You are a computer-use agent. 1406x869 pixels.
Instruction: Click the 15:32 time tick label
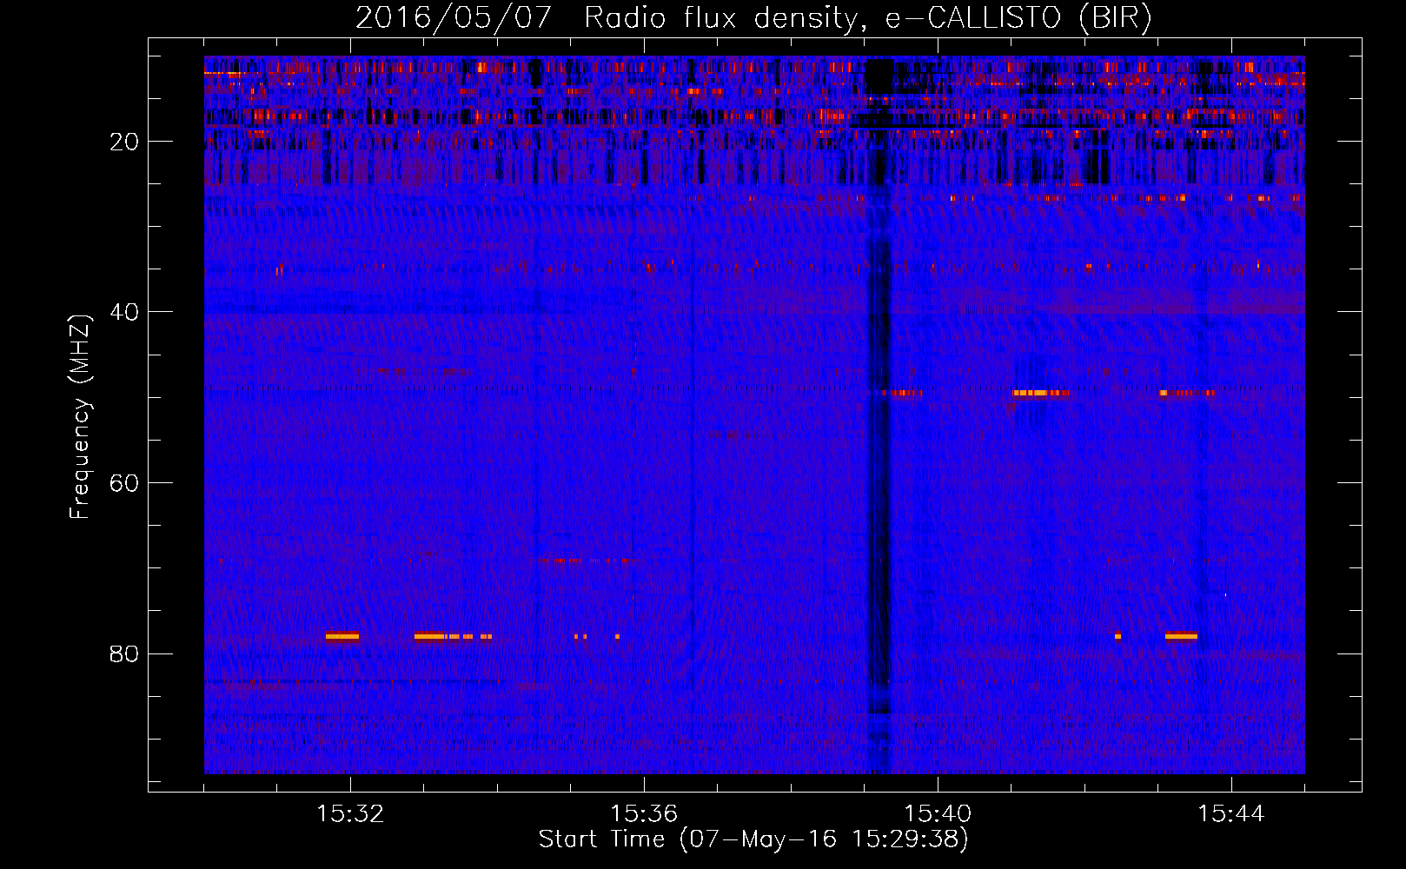click(350, 814)
